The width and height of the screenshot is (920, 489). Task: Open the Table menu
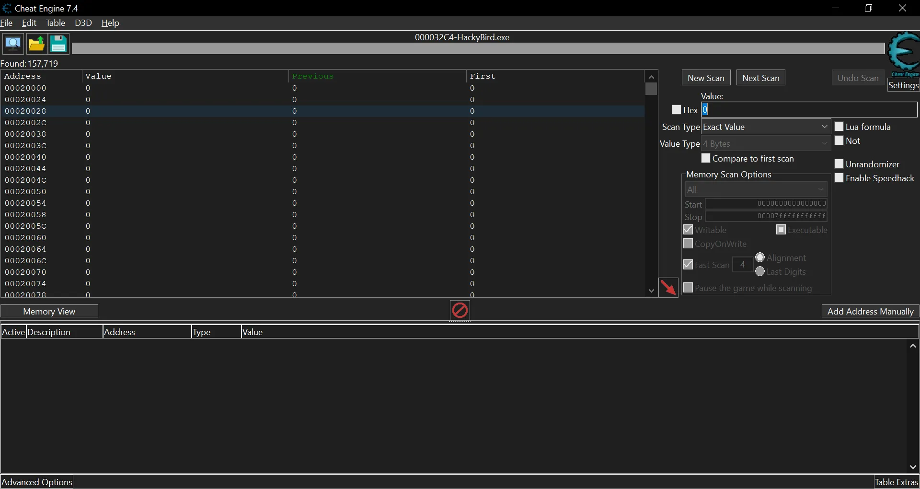(56, 23)
